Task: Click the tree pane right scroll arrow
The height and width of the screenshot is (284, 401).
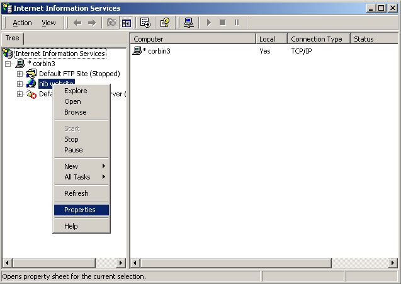Action: click(x=120, y=263)
